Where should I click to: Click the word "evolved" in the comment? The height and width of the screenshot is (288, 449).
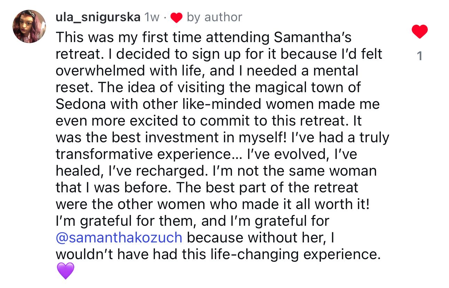point(301,154)
